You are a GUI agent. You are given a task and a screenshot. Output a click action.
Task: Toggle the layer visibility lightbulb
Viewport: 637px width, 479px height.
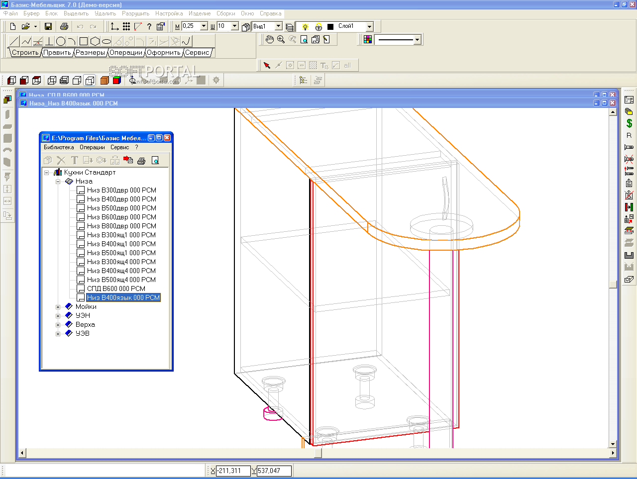305,26
